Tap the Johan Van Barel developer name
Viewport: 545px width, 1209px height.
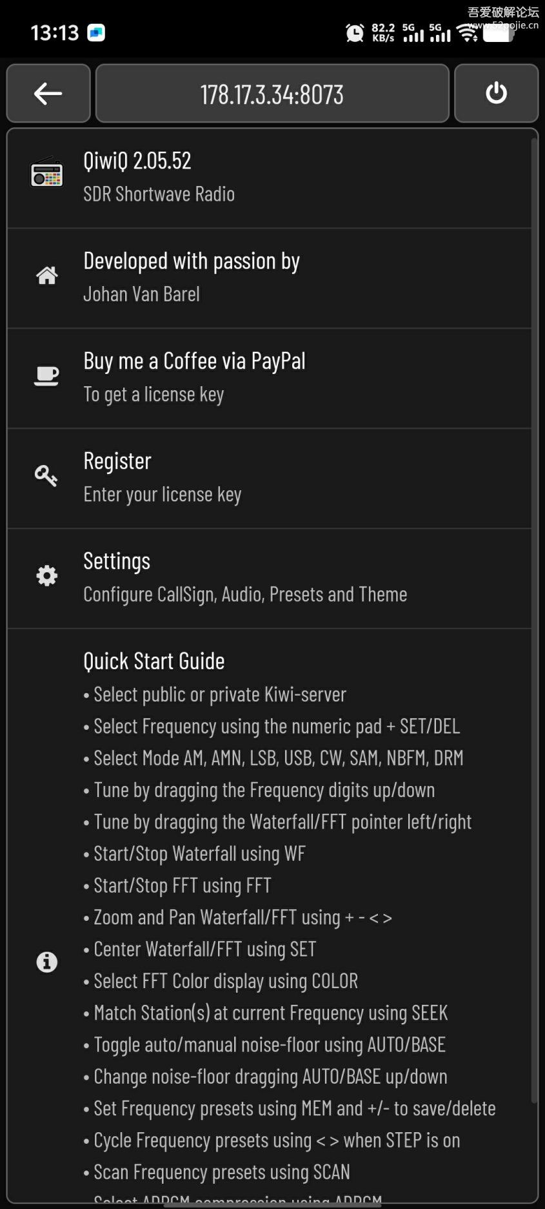tap(142, 294)
